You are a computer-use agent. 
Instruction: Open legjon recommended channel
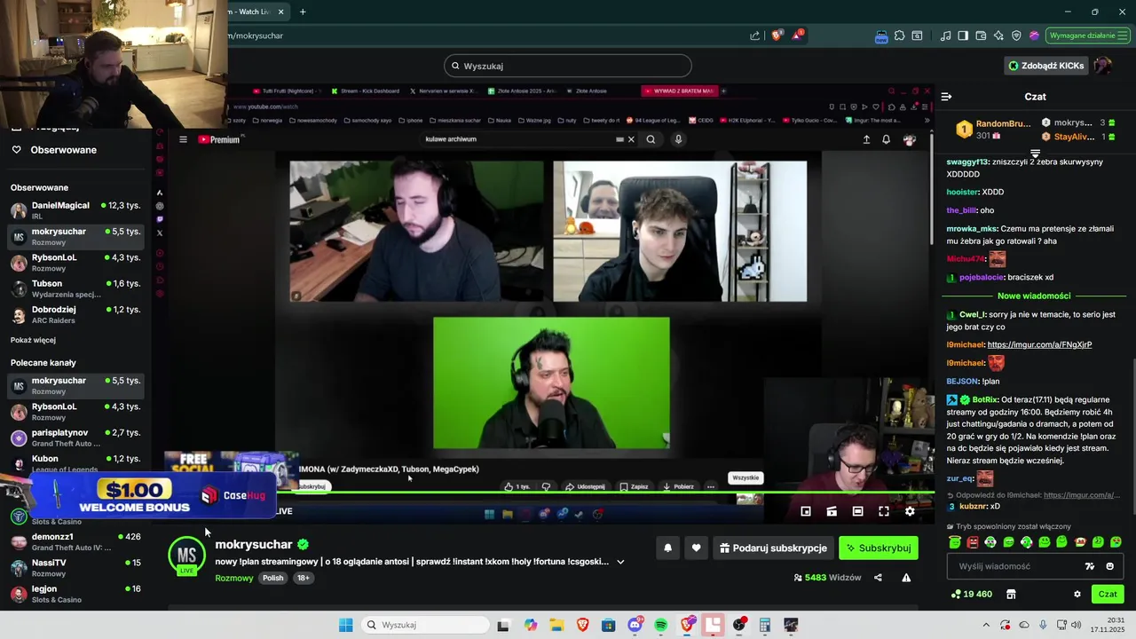point(75,594)
